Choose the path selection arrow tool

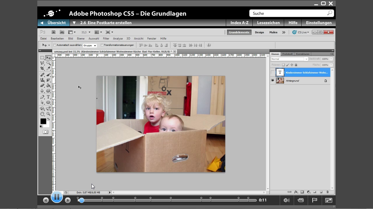43,102
